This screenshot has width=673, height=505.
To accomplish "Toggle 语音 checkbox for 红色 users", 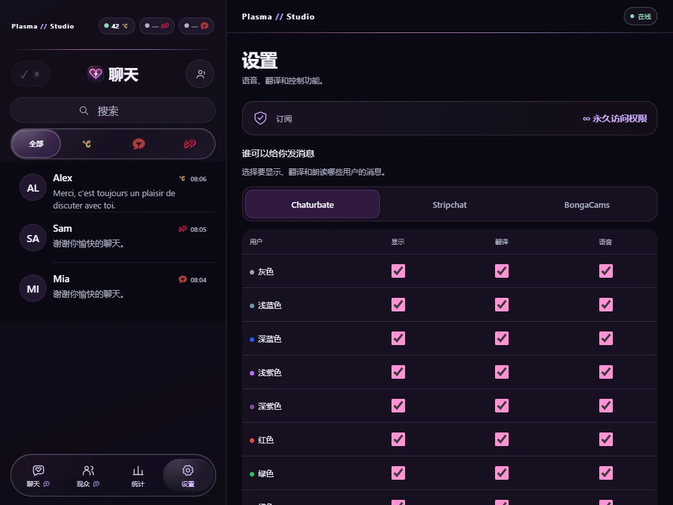I will (x=606, y=440).
